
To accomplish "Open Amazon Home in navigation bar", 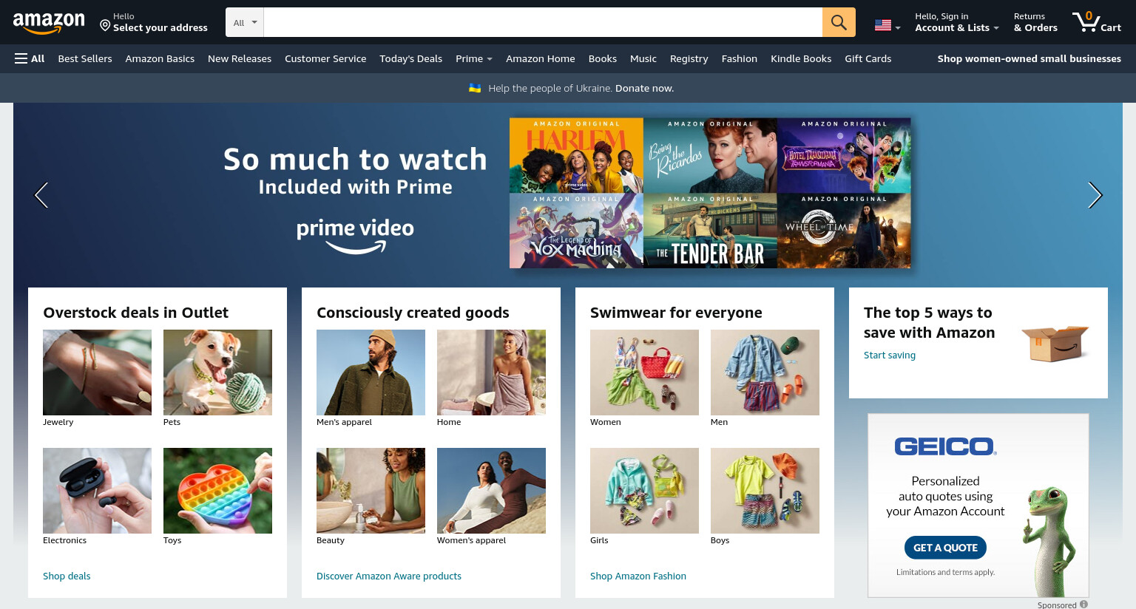I will click(541, 58).
